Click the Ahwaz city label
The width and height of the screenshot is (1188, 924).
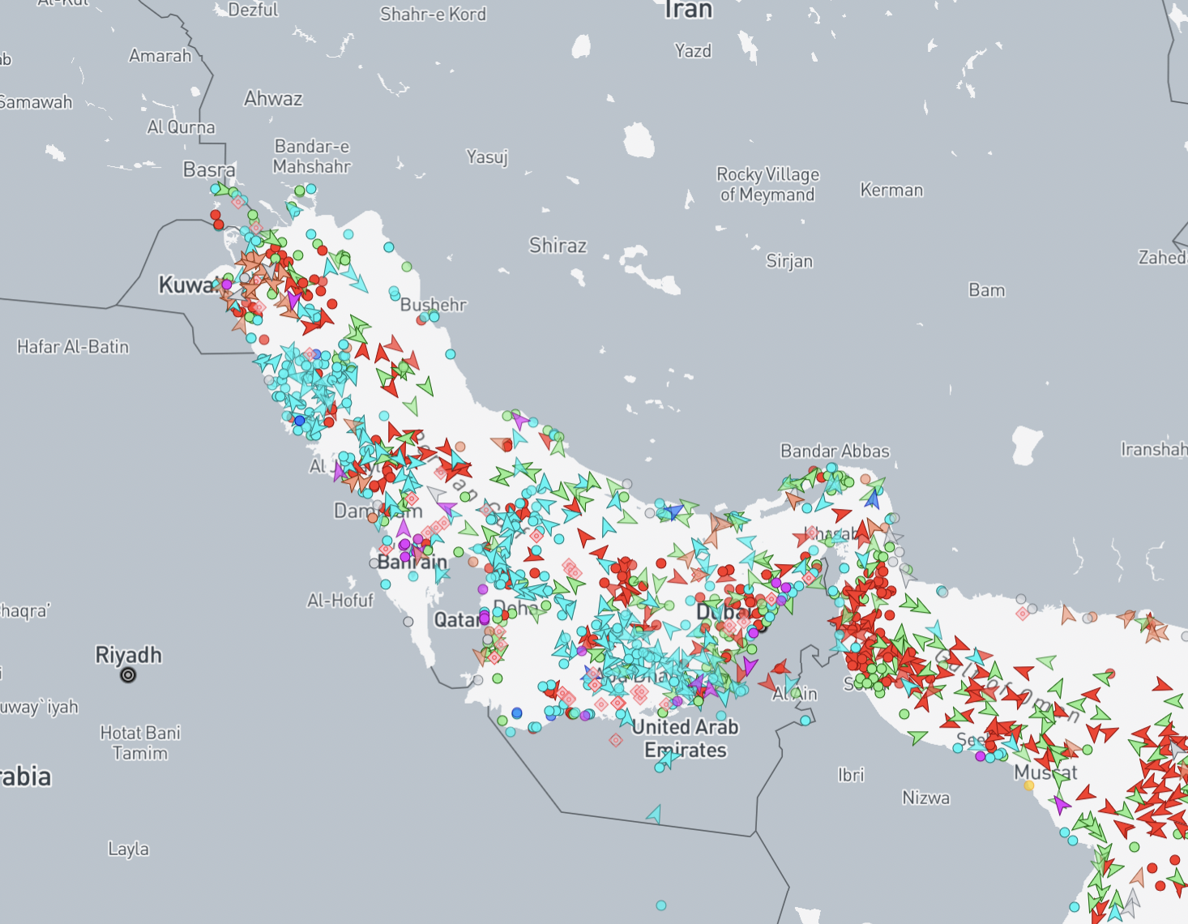273,99
